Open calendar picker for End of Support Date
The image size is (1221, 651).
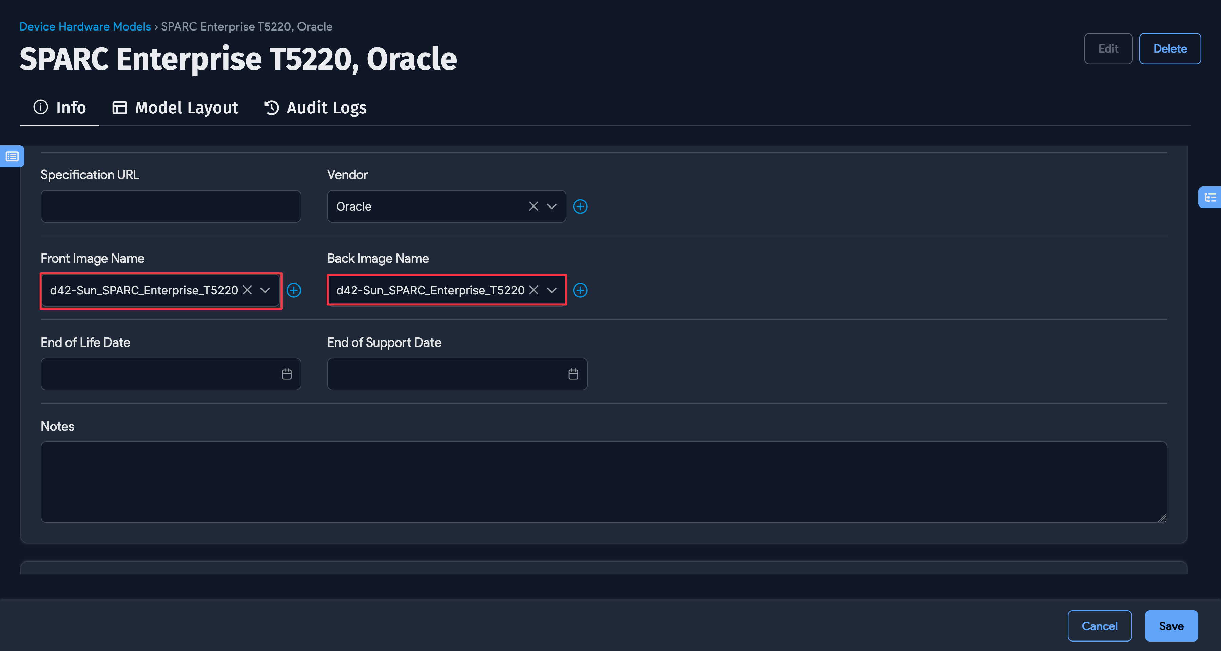click(x=573, y=374)
